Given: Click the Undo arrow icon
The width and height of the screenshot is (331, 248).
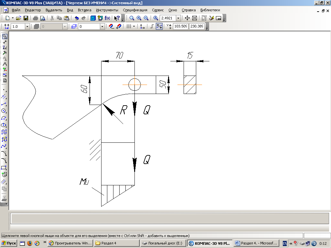Looking at the screenshot, I should (x=77, y=18).
